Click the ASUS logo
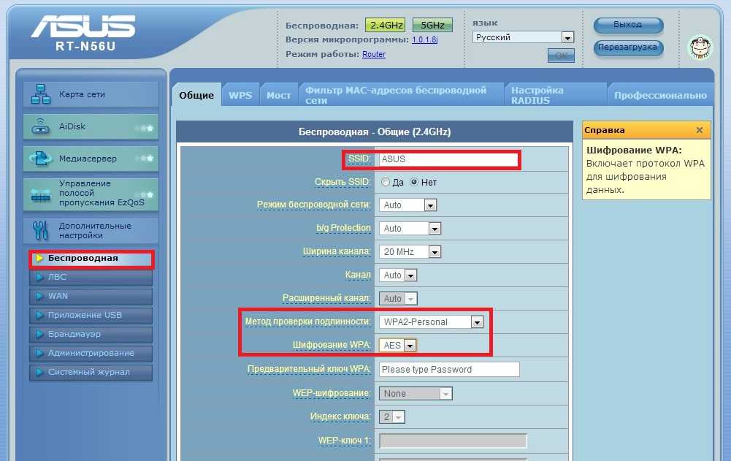 (83, 26)
